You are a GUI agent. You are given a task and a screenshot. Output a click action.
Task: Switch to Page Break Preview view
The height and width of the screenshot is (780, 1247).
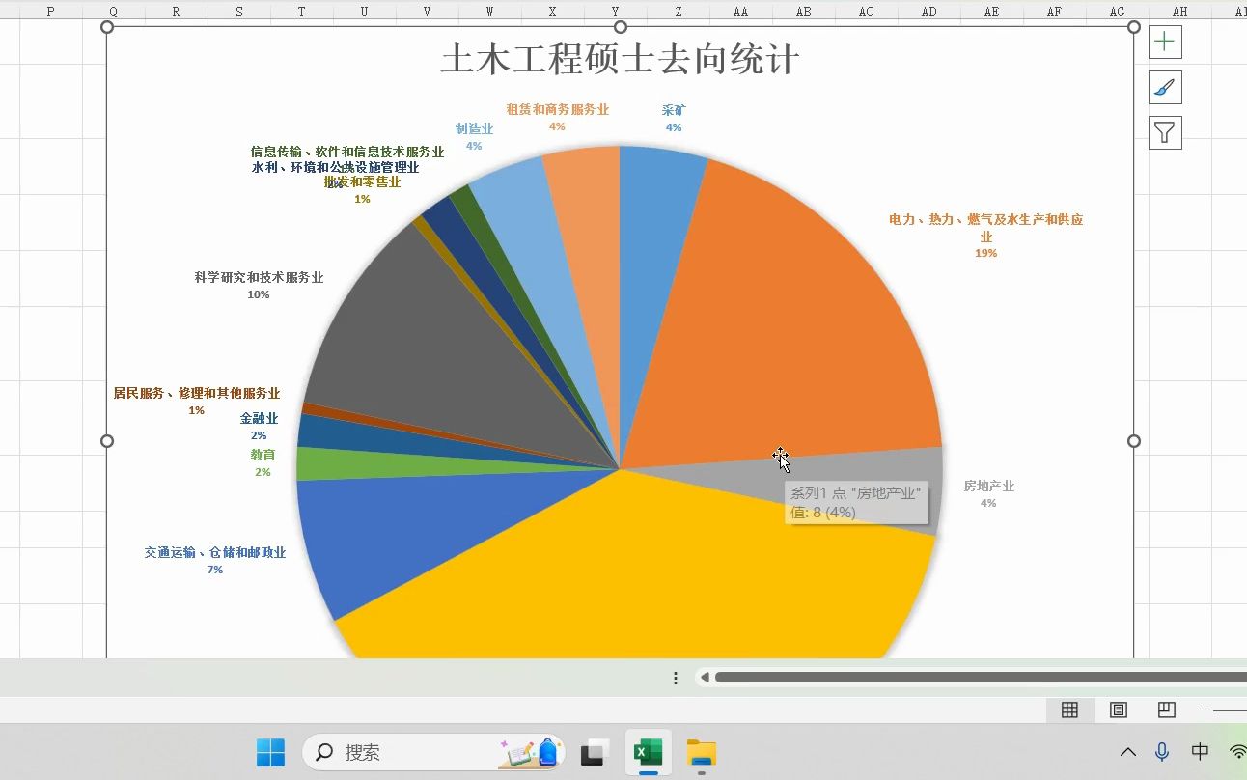(1167, 710)
